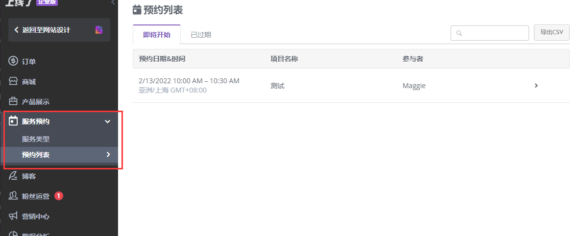Viewport: 577px width, 236px height.
Task: Collapse the 服务预约 menu chevron
Action: [107, 121]
